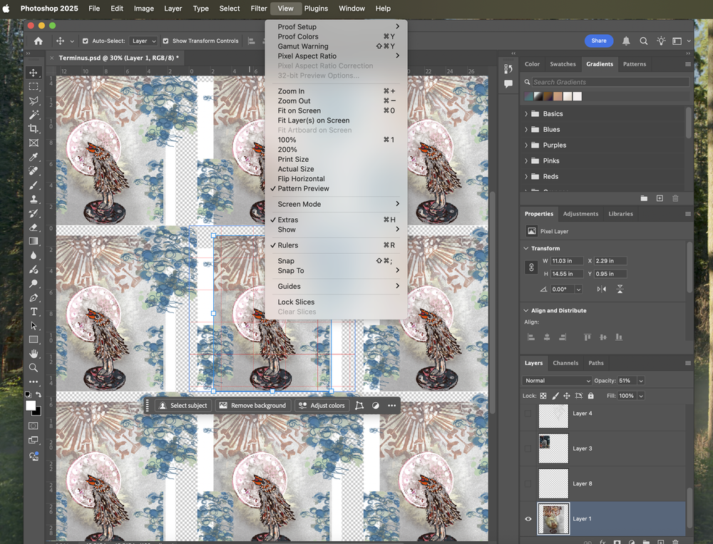Select the Eyedropper tool
Viewport: 713px width, 544px height.
pyautogui.click(x=34, y=157)
